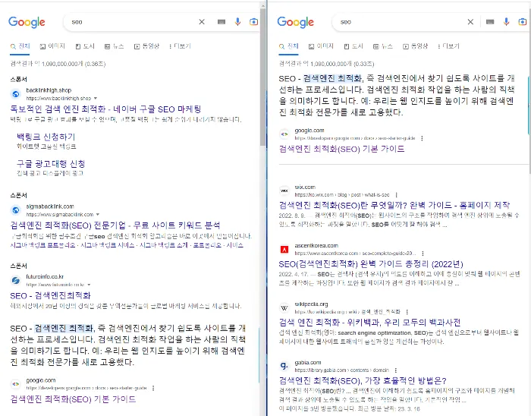The height and width of the screenshot is (416, 531).
Task: Start voice search in right window
Action: click(506, 22)
